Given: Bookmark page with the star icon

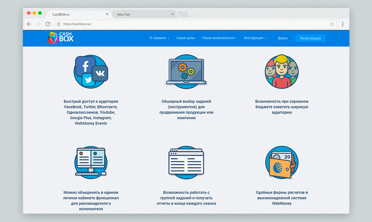Looking at the screenshot, I should pyautogui.click(x=332, y=24).
